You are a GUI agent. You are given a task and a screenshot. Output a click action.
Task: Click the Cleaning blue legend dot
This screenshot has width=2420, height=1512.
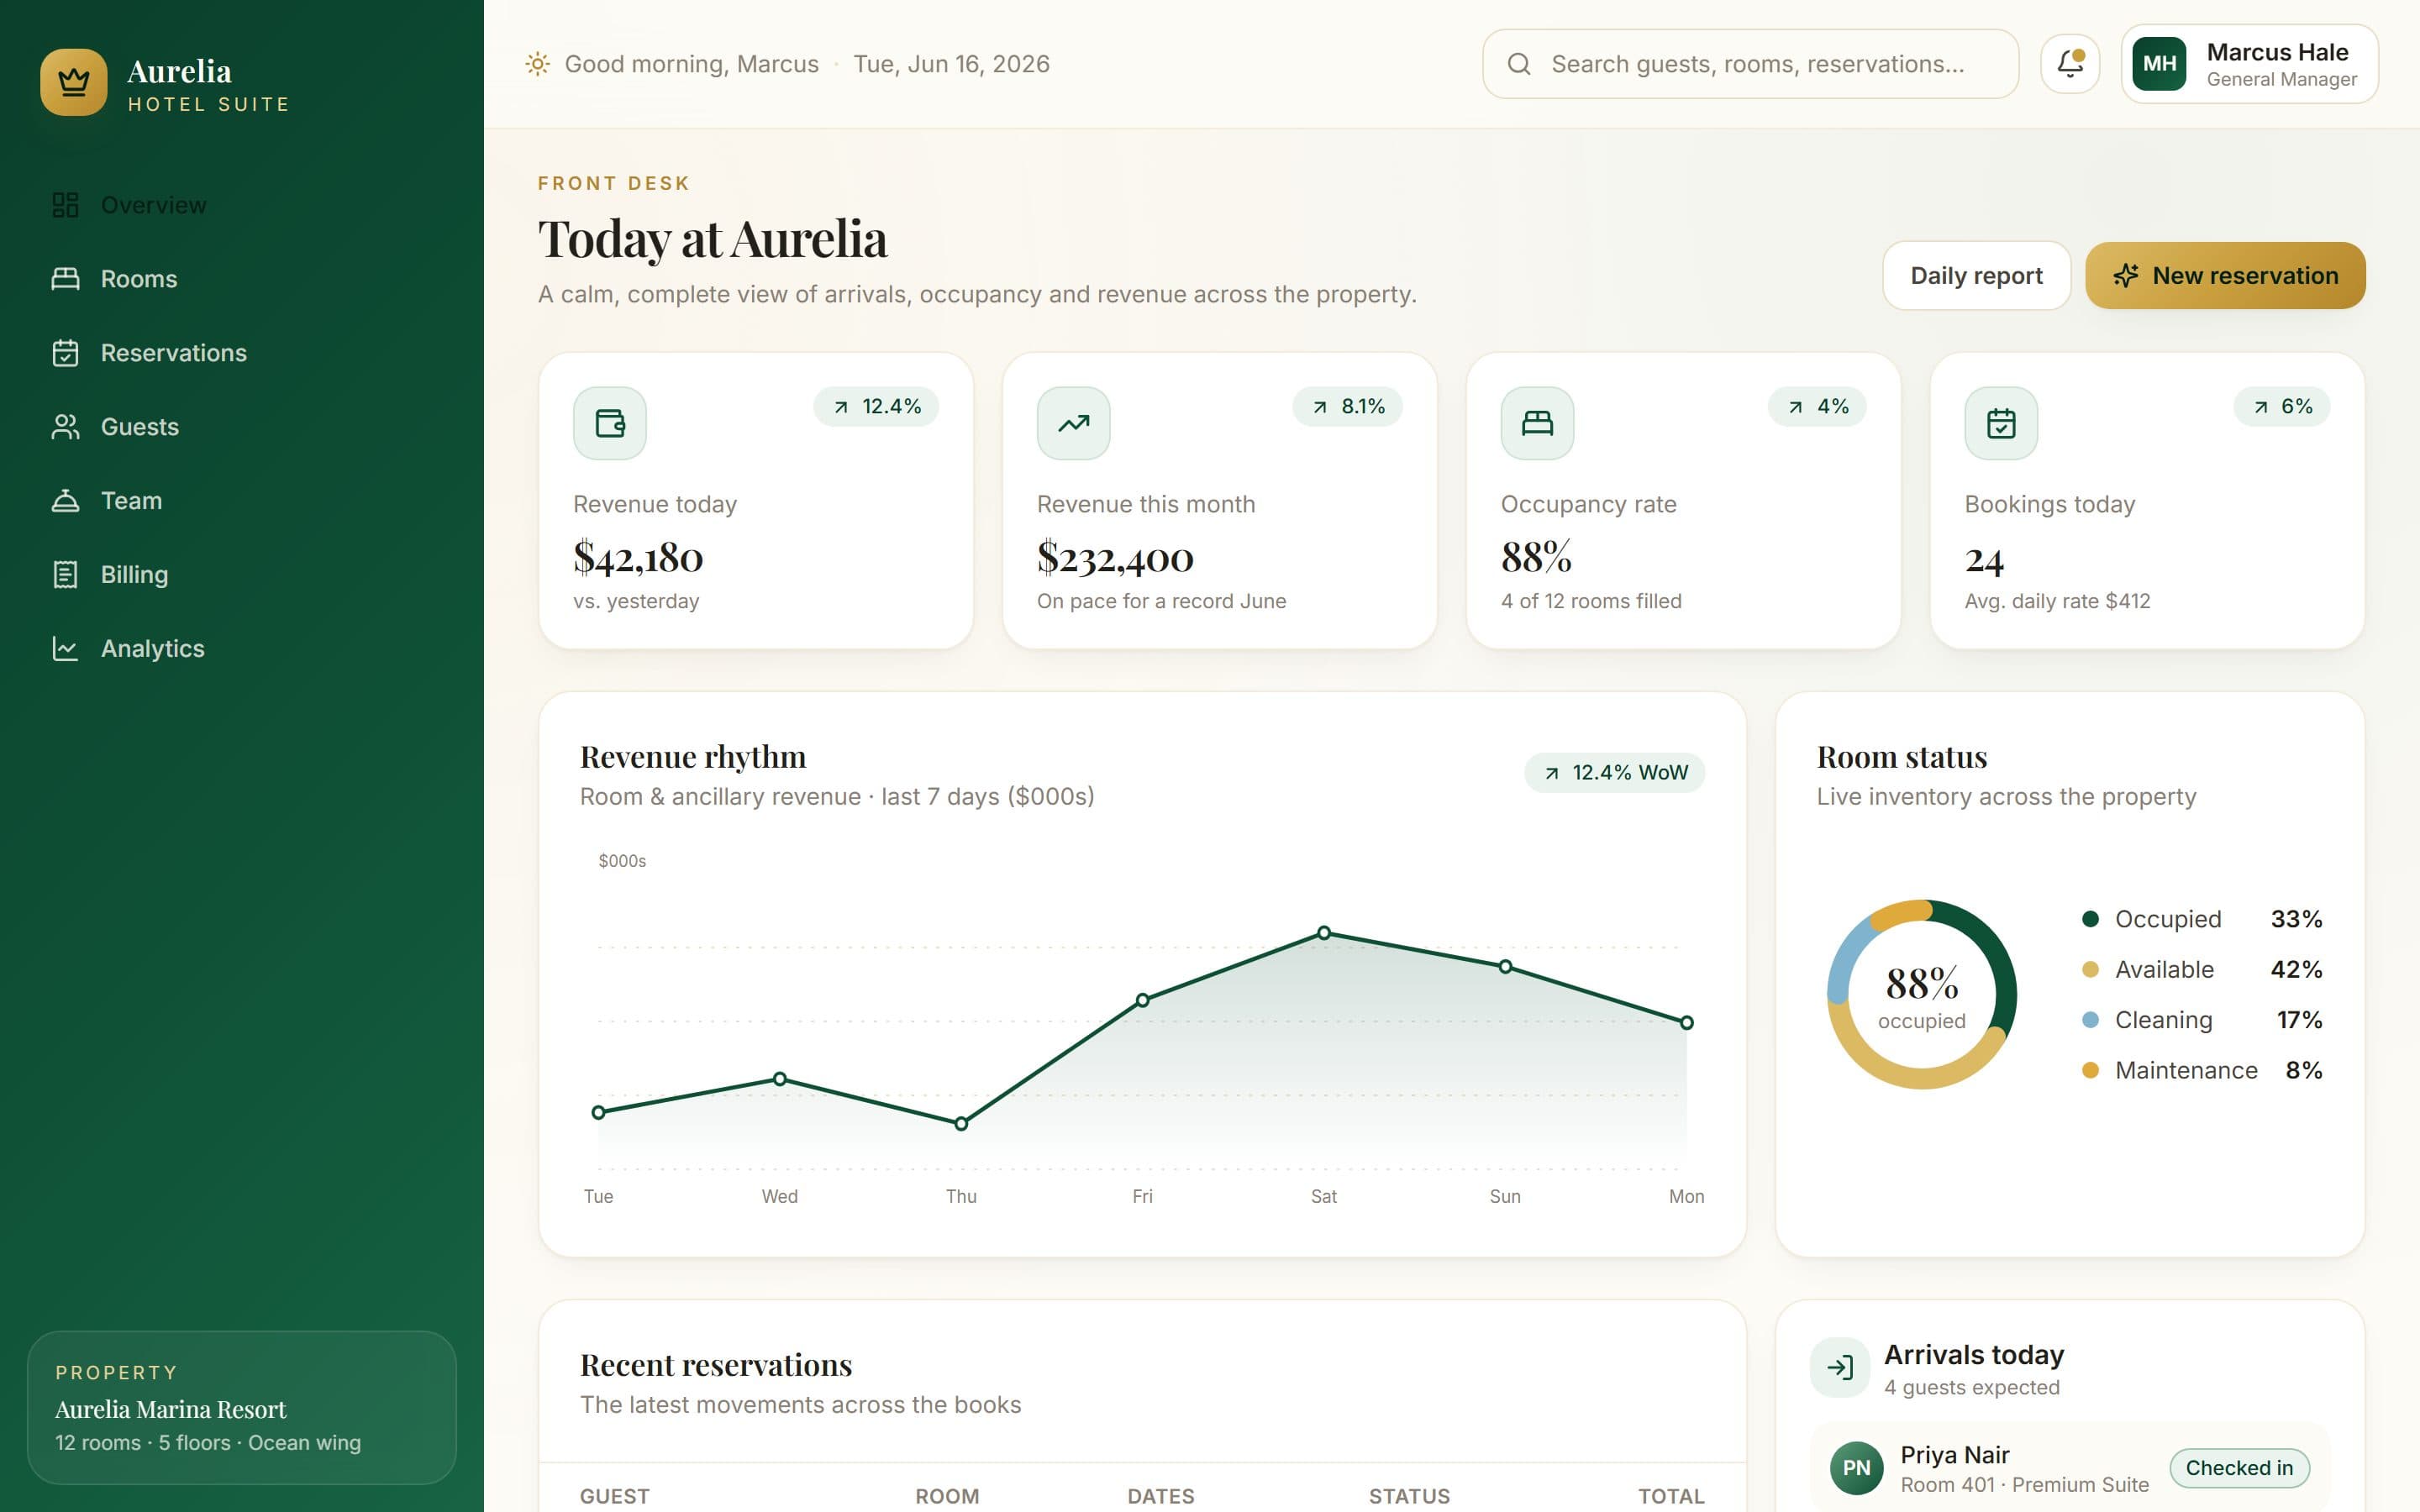click(x=2090, y=1020)
